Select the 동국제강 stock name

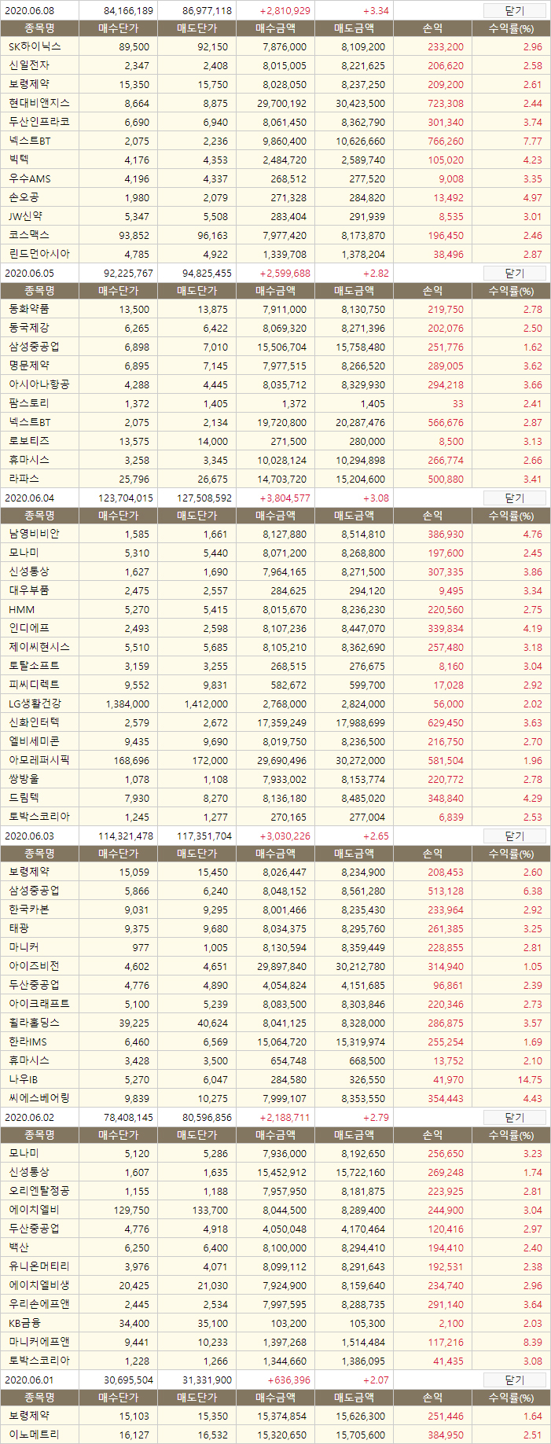click(29, 329)
